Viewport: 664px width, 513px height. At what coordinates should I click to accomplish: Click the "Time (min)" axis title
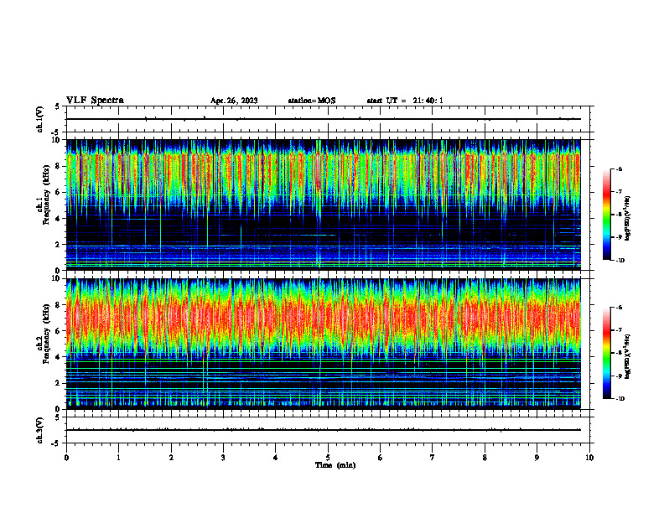(335, 465)
